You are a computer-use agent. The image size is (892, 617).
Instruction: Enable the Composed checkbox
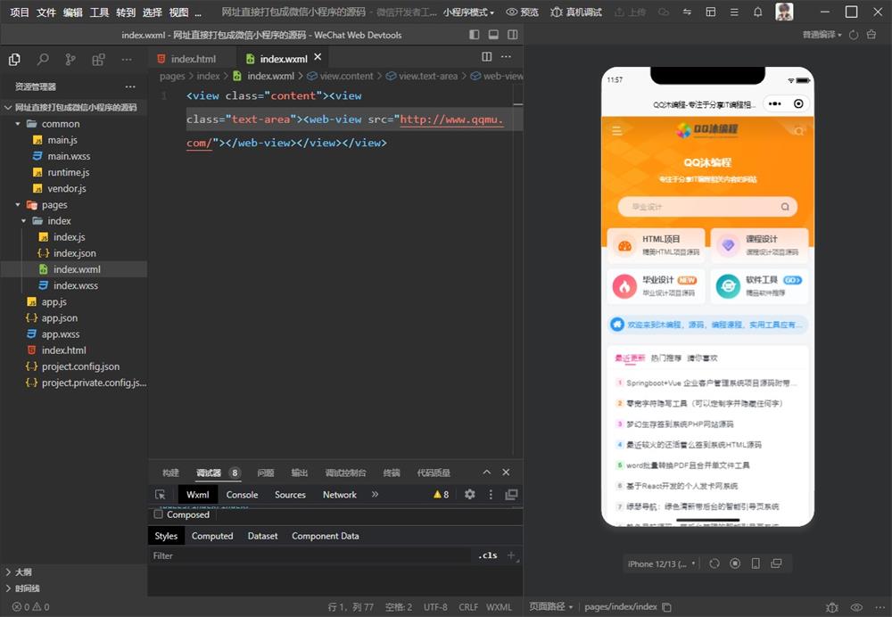(x=159, y=514)
